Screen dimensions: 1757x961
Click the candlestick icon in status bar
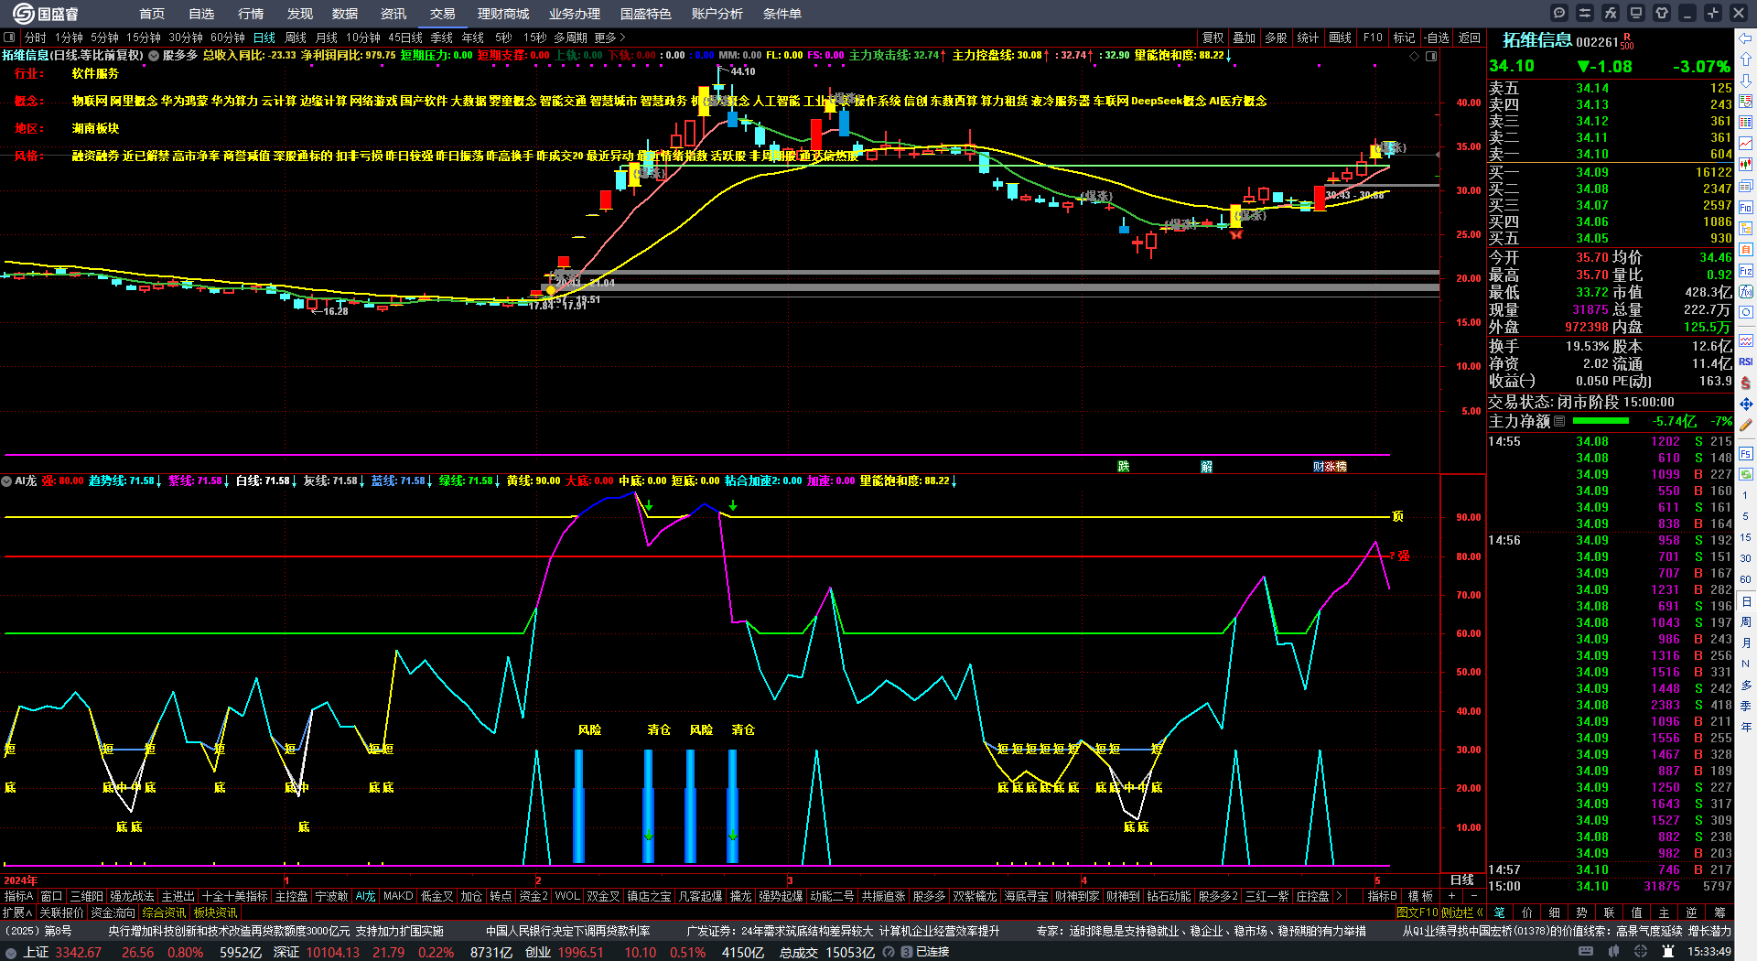pos(1613,952)
